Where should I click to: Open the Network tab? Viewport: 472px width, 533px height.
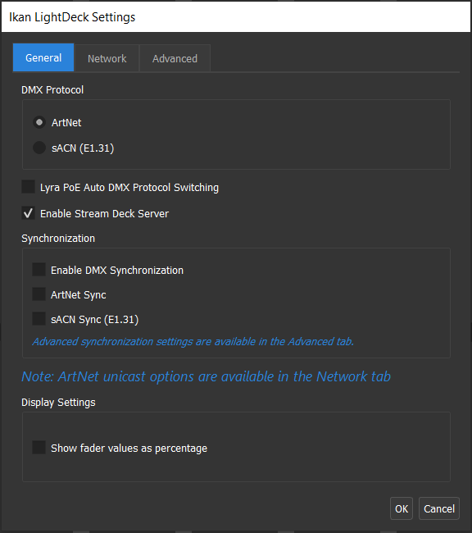coord(107,58)
